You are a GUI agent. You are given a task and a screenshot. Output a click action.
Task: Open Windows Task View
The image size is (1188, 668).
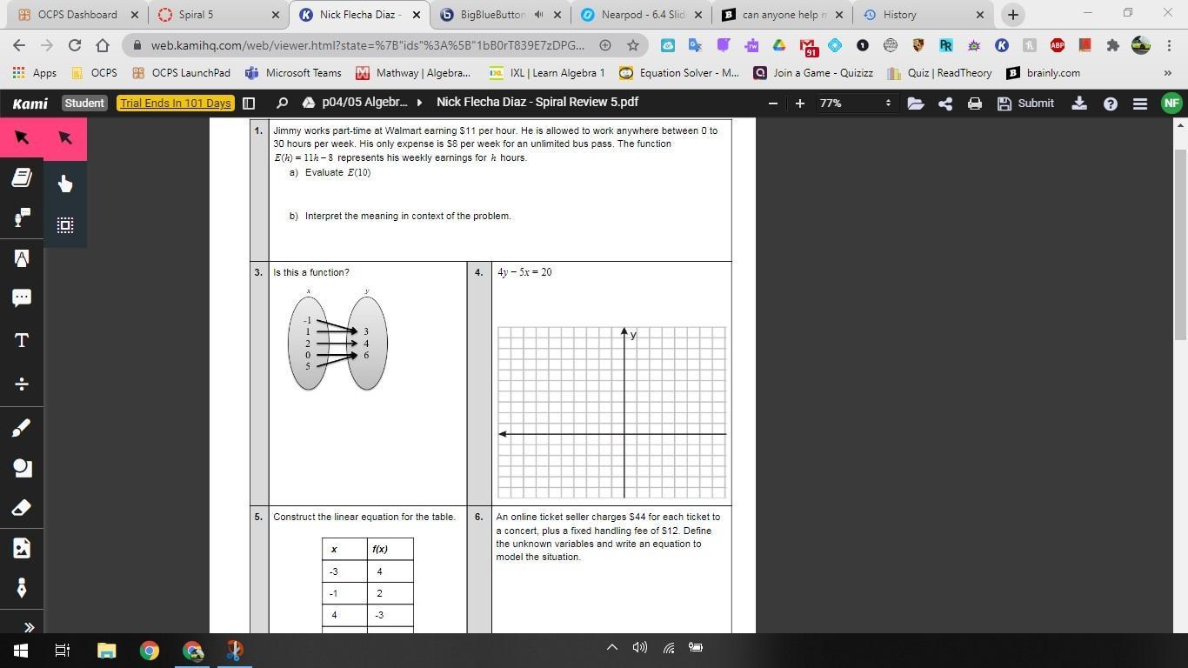coord(63,650)
